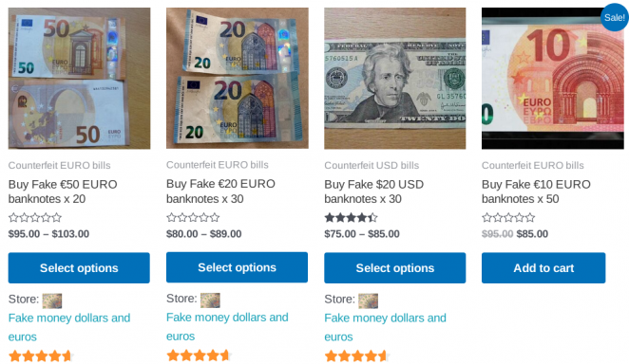Open the €50 EURO banknotes product image
Image resolution: width=629 pixels, height=364 pixels.
pyautogui.click(x=79, y=78)
